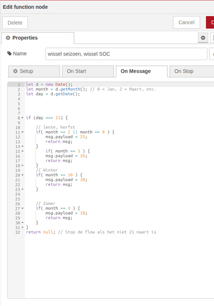Click fold end marker at line 31

[x=23, y=227]
